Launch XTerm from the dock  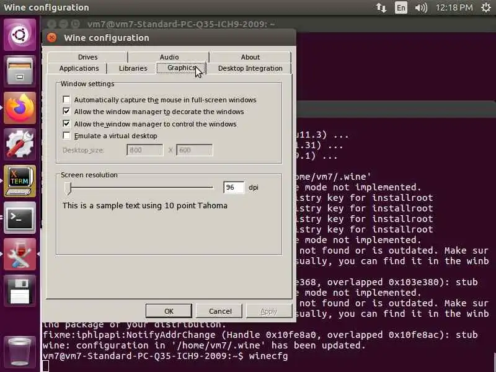(x=20, y=181)
